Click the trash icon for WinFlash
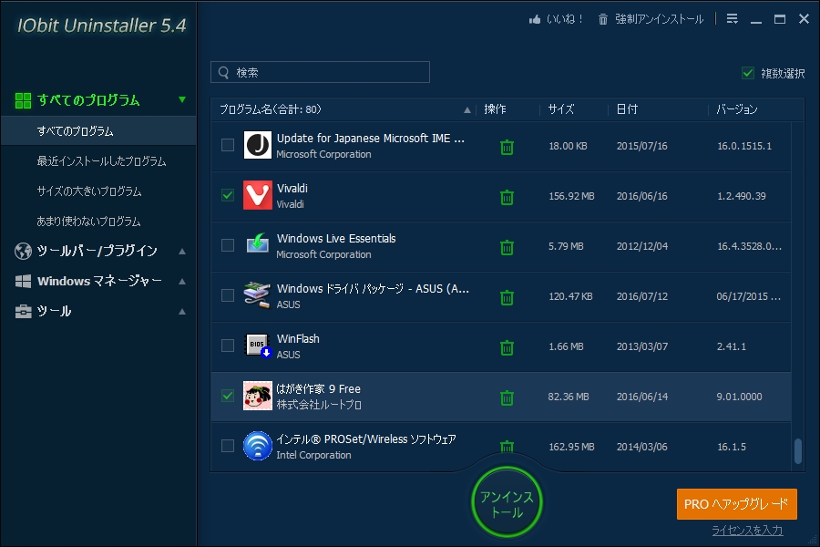This screenshot has width=820, height=547. (x=507, y=347)
